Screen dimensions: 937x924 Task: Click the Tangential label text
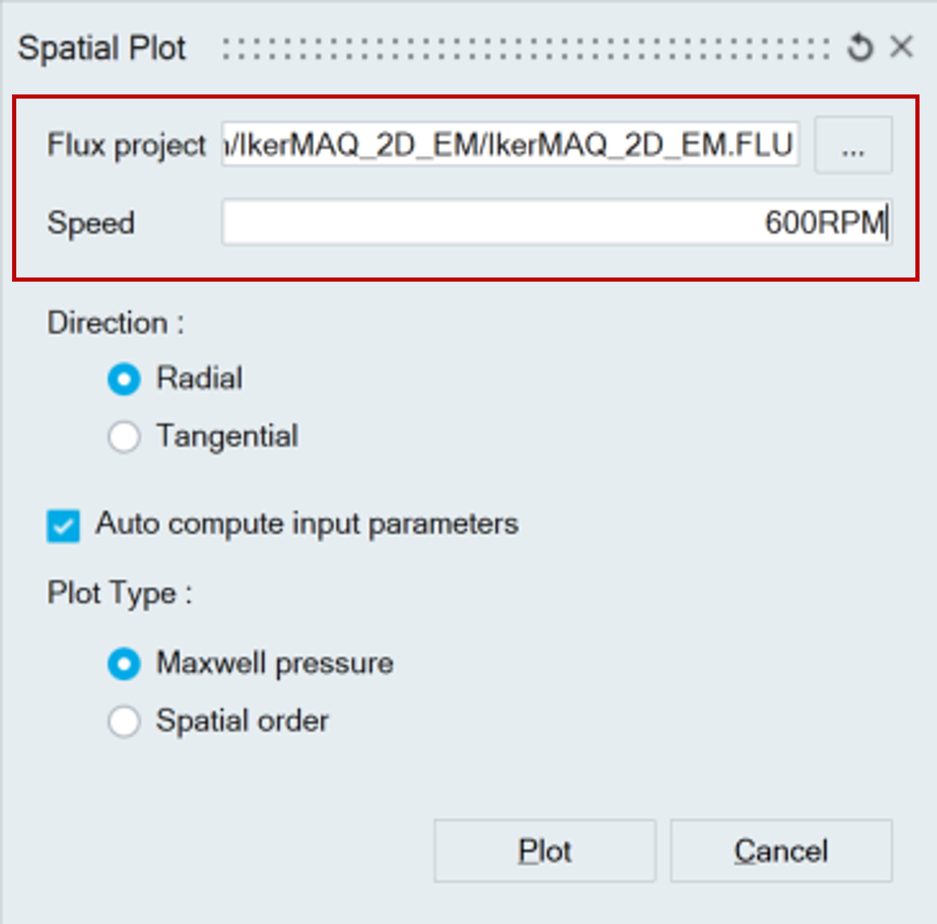(227, 436)
